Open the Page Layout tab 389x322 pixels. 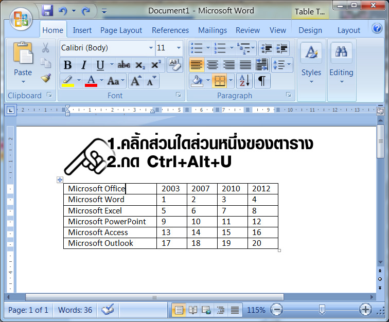121,30
